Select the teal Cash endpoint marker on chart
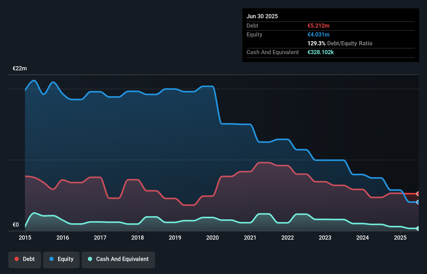This screenshot has height=274, width=427. pos(418,229)
